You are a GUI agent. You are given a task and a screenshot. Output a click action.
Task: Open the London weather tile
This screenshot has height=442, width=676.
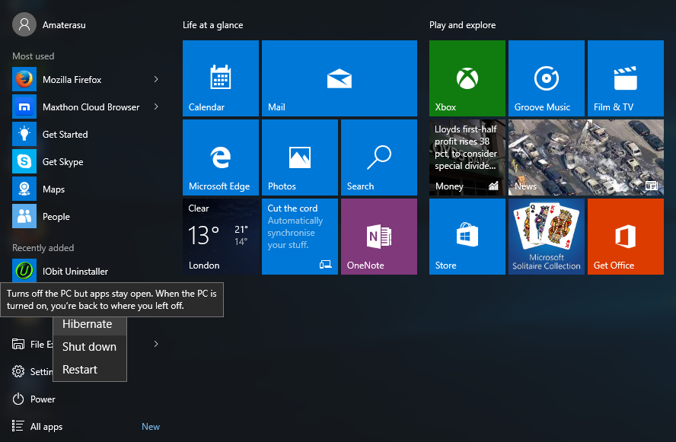(220, 237)
